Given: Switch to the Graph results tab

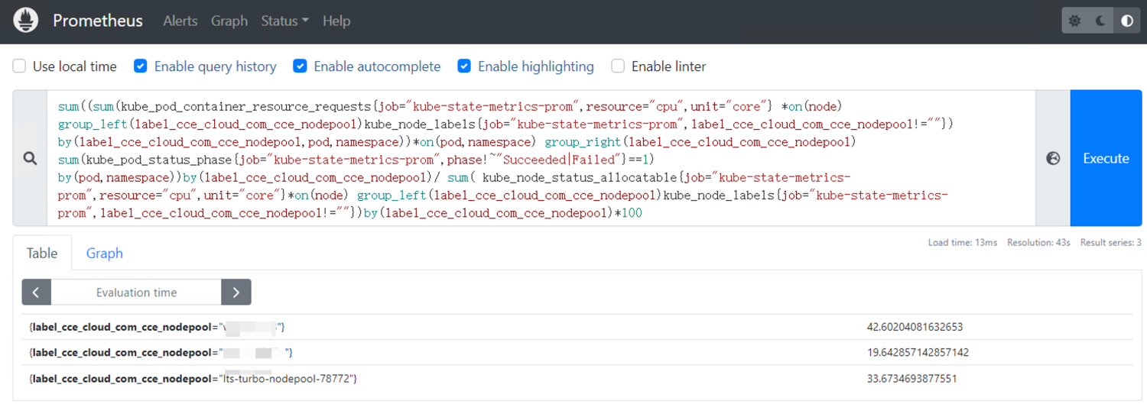Looking at the screenshot, I should (105, 254).
